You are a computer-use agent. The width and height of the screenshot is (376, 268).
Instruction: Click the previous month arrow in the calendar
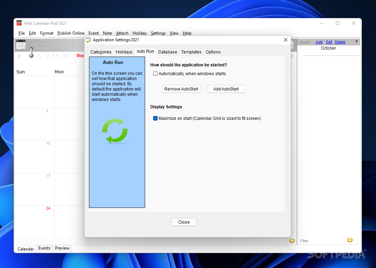(x=19, y=56)
